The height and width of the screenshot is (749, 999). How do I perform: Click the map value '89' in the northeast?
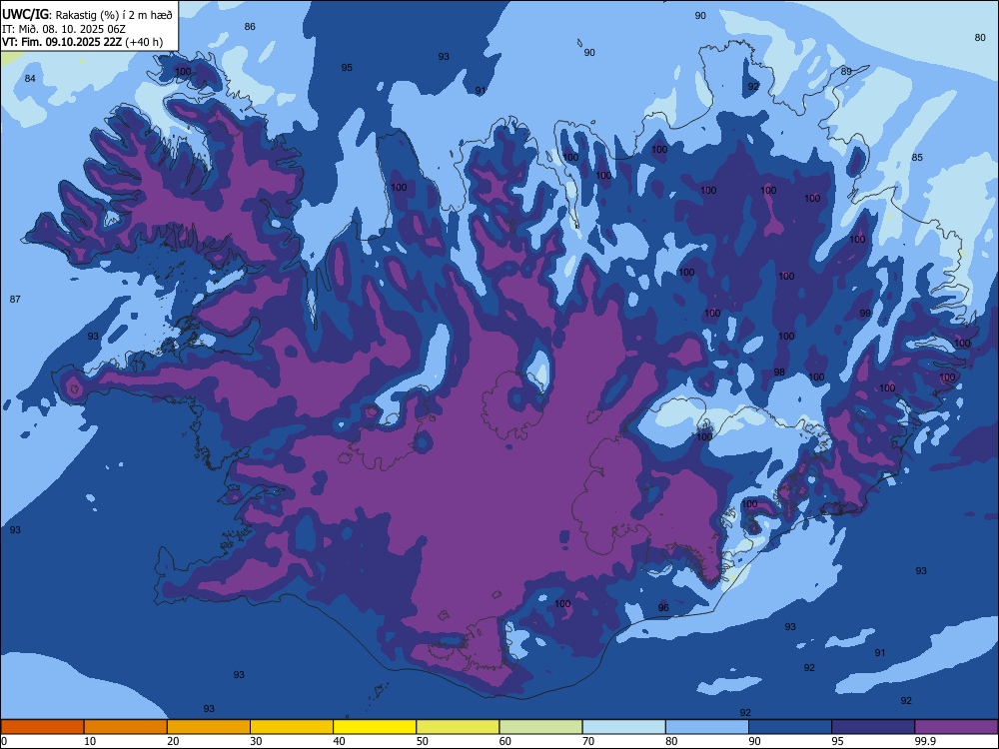tap(846, 71)
